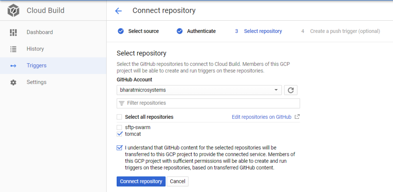This screenshot has width=393, height=192.
Task: Click the external link icon beside Edit repositories
Action: pos(297,117)
